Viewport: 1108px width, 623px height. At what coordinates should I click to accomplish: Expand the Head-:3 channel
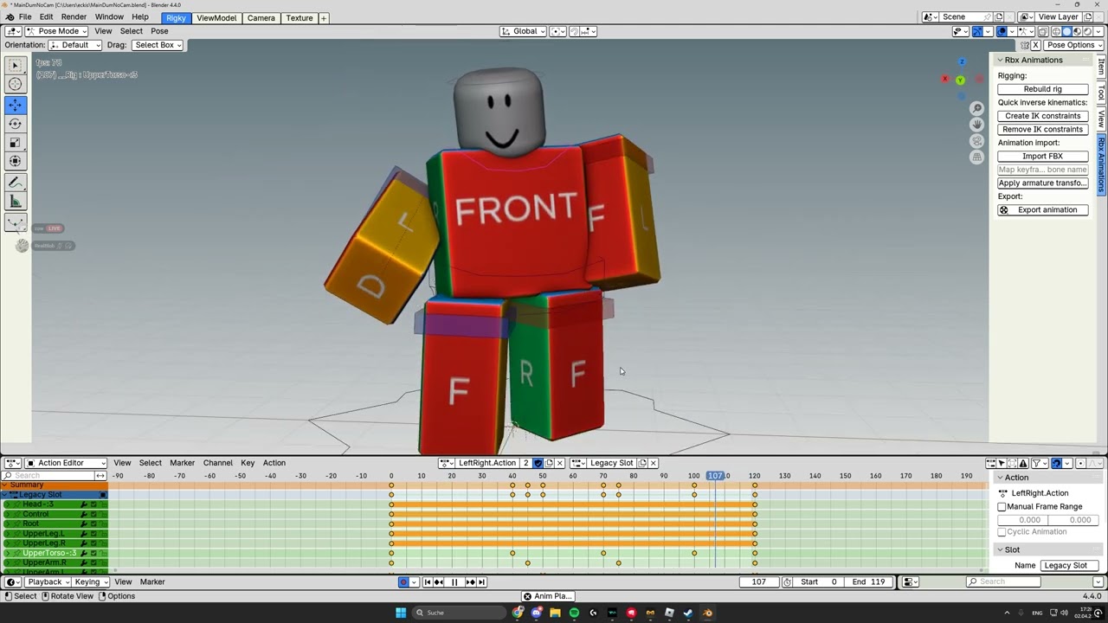[7, 504]
